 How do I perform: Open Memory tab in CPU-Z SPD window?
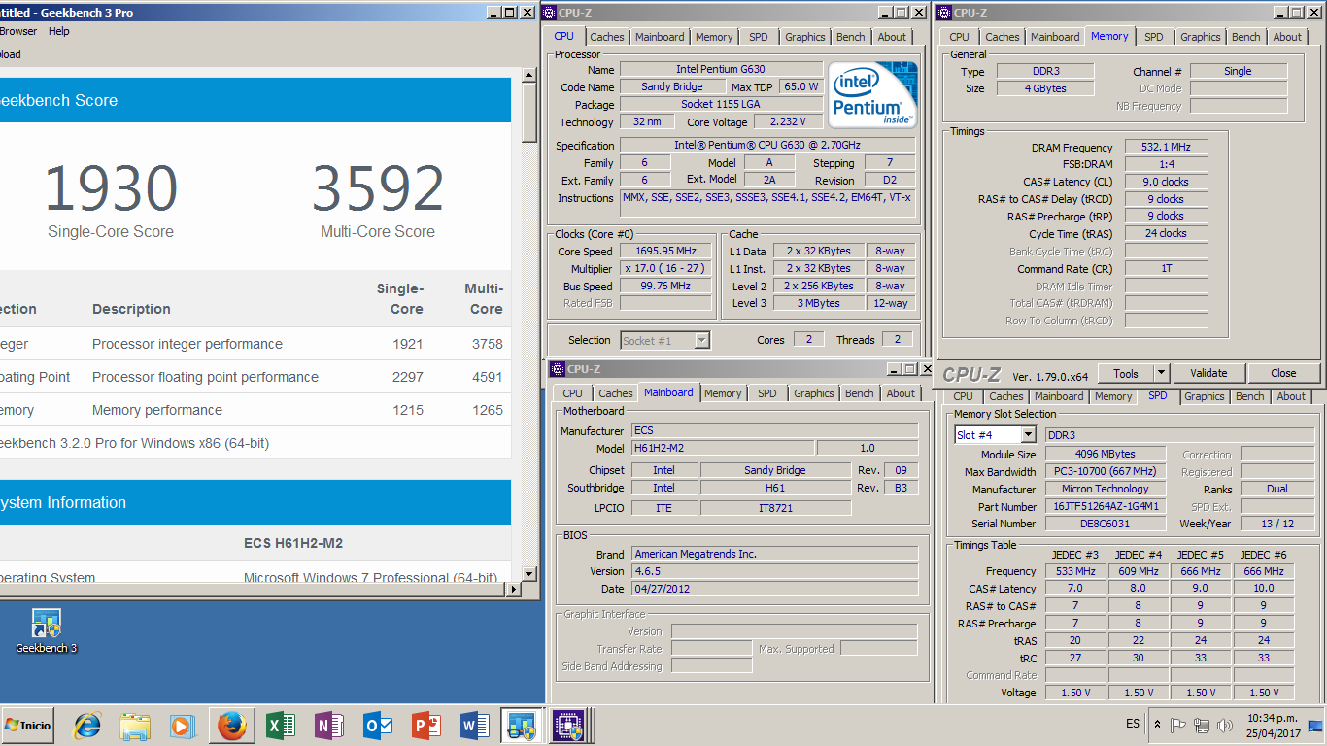[x=1113, y=396]
